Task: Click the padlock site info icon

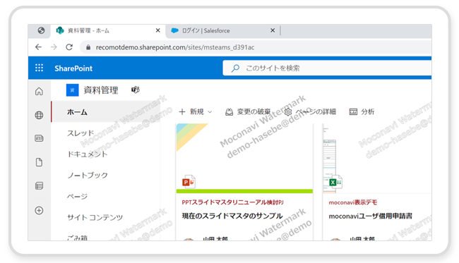Action: (x=88, y=47)
